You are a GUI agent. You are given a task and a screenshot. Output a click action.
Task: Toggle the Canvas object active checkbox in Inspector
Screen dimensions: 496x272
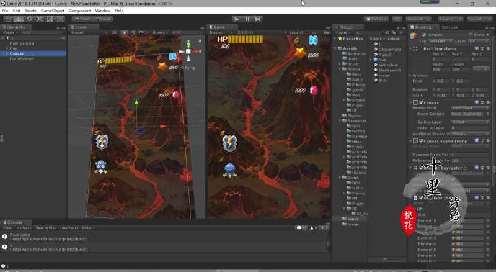[423, 35]
